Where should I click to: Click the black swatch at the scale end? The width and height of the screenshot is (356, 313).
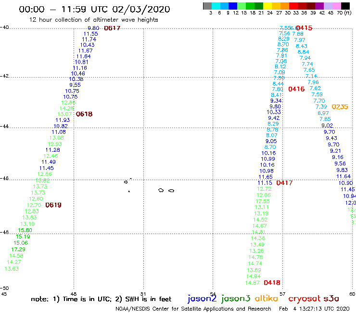[x=345, y=6]
